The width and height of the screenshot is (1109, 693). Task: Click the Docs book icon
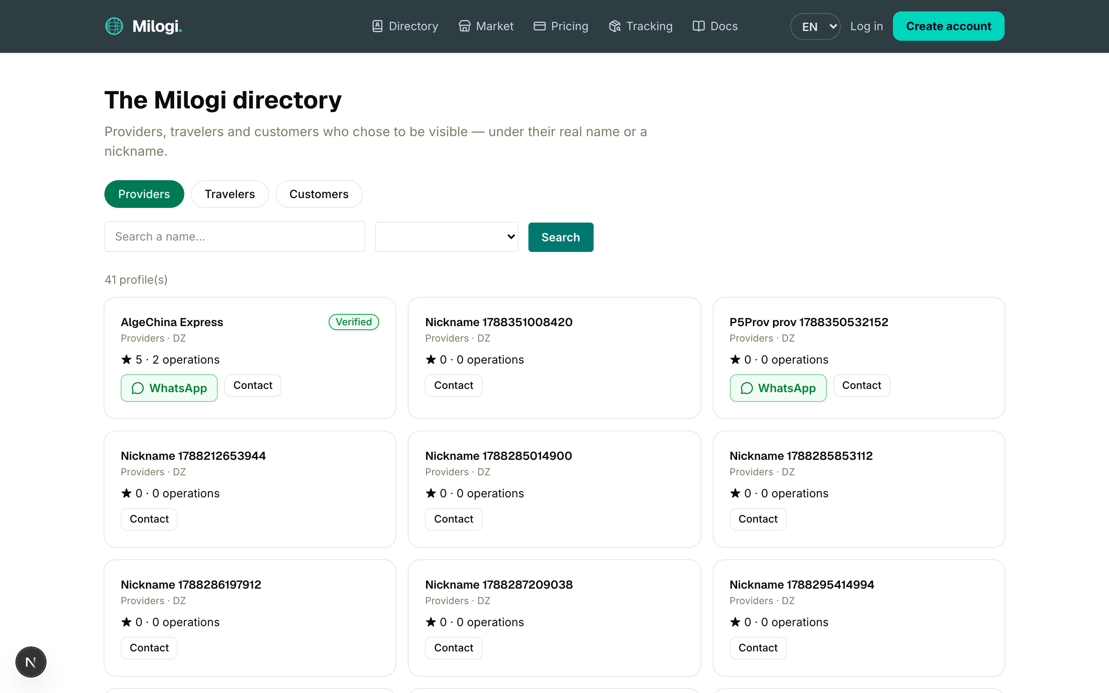tap(698, 26)
